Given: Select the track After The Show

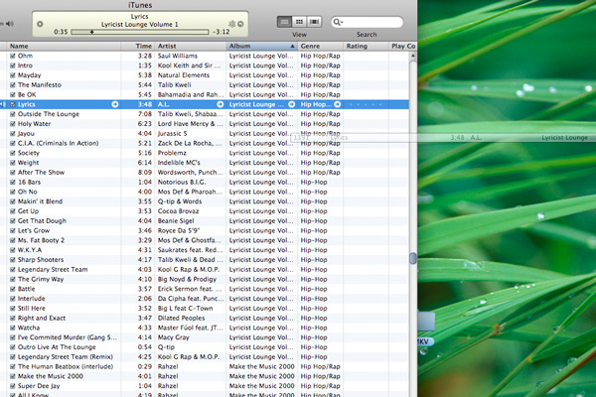Looking at the screenshot, I should point(41,172).
